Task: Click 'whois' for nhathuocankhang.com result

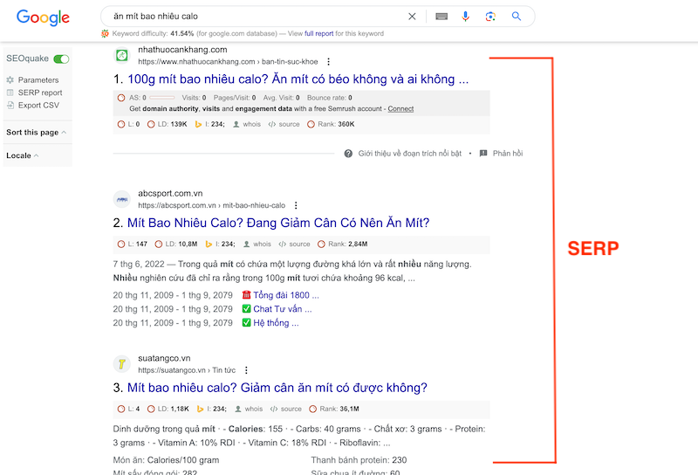Action: (247, 124)
